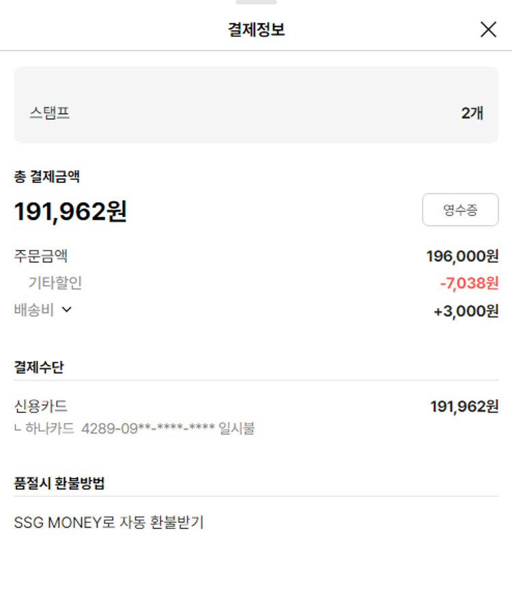Viewport: 512px width, 598px height.
Task: Click the 총 결제금액 heading
Action: point(47,177)
